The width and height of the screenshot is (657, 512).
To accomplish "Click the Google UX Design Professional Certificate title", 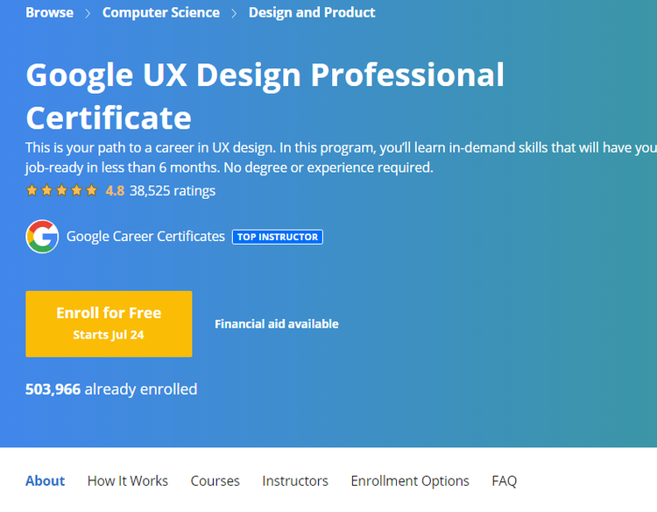I will tap(265, 96).
